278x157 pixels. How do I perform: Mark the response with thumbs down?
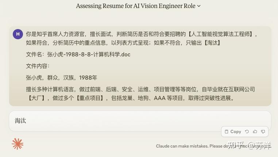pyautogui.click(x=263, y=132)
